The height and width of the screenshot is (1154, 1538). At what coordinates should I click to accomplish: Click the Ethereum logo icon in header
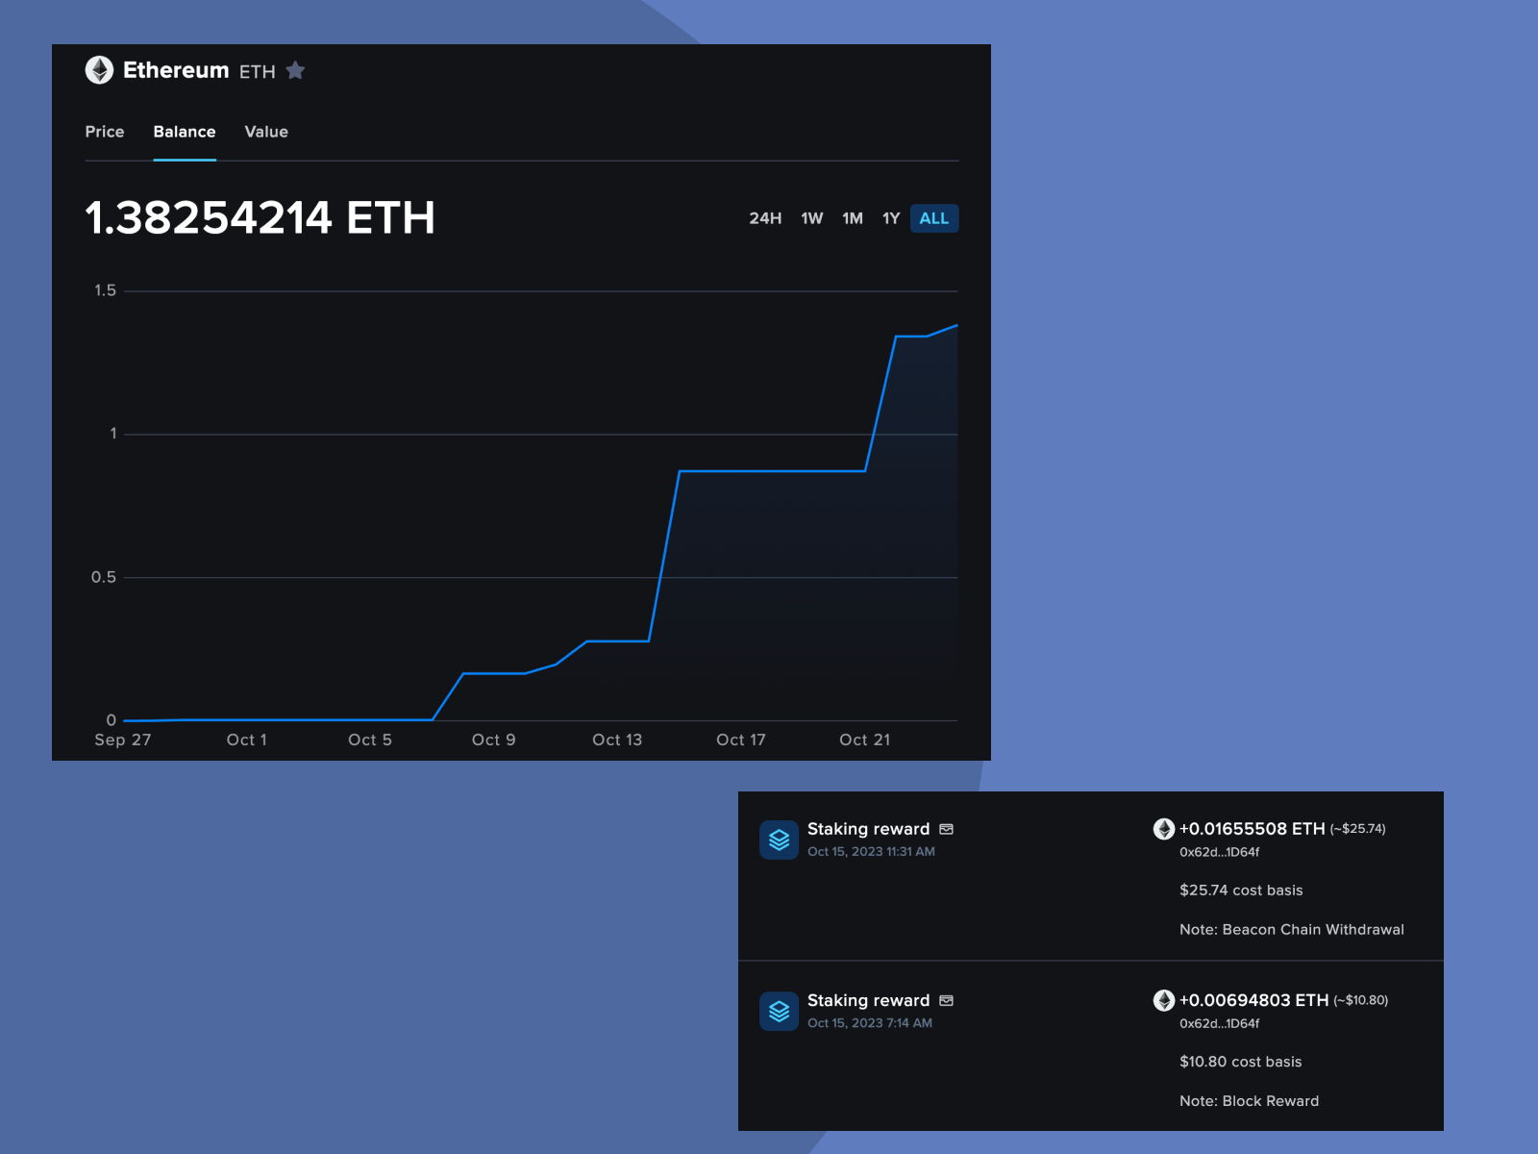point(99,70)
